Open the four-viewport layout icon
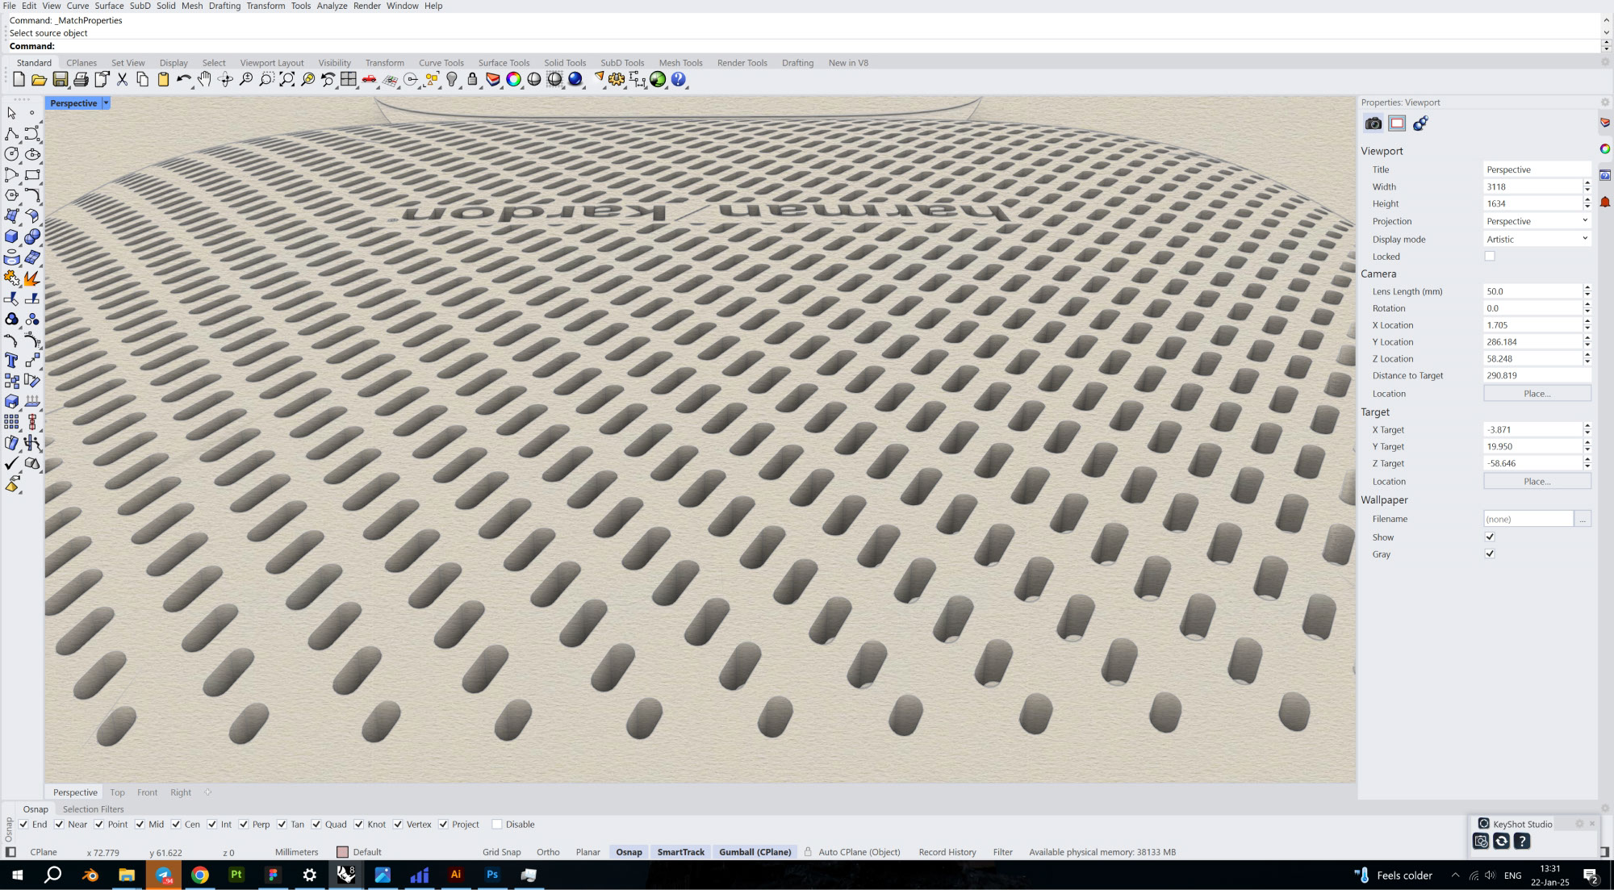 tap(349, 79)
